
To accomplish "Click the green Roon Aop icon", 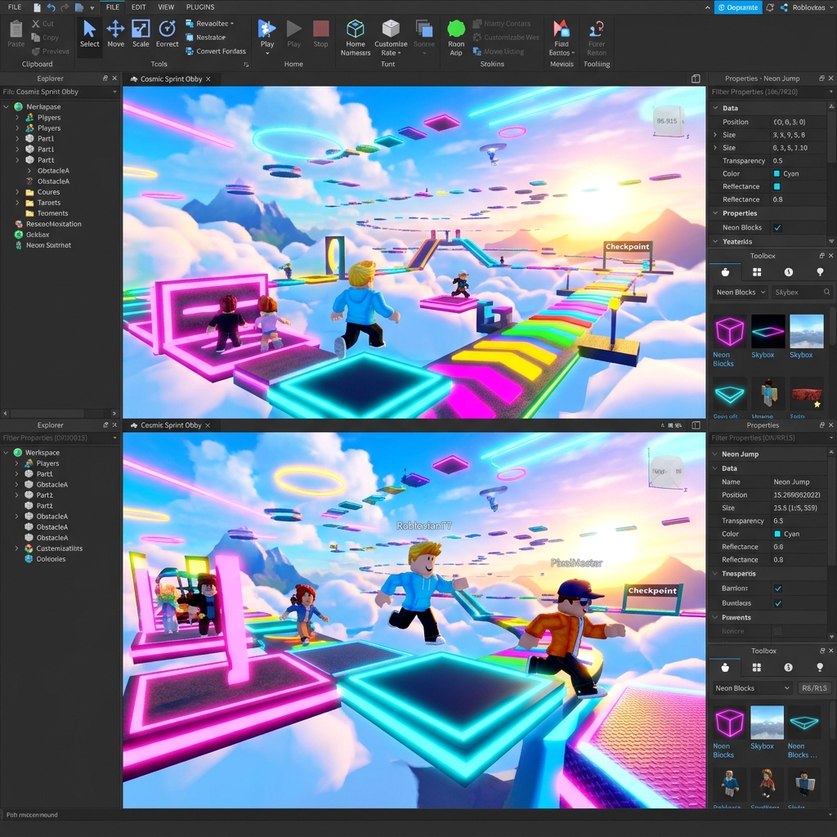I will (x=456, y=38).
